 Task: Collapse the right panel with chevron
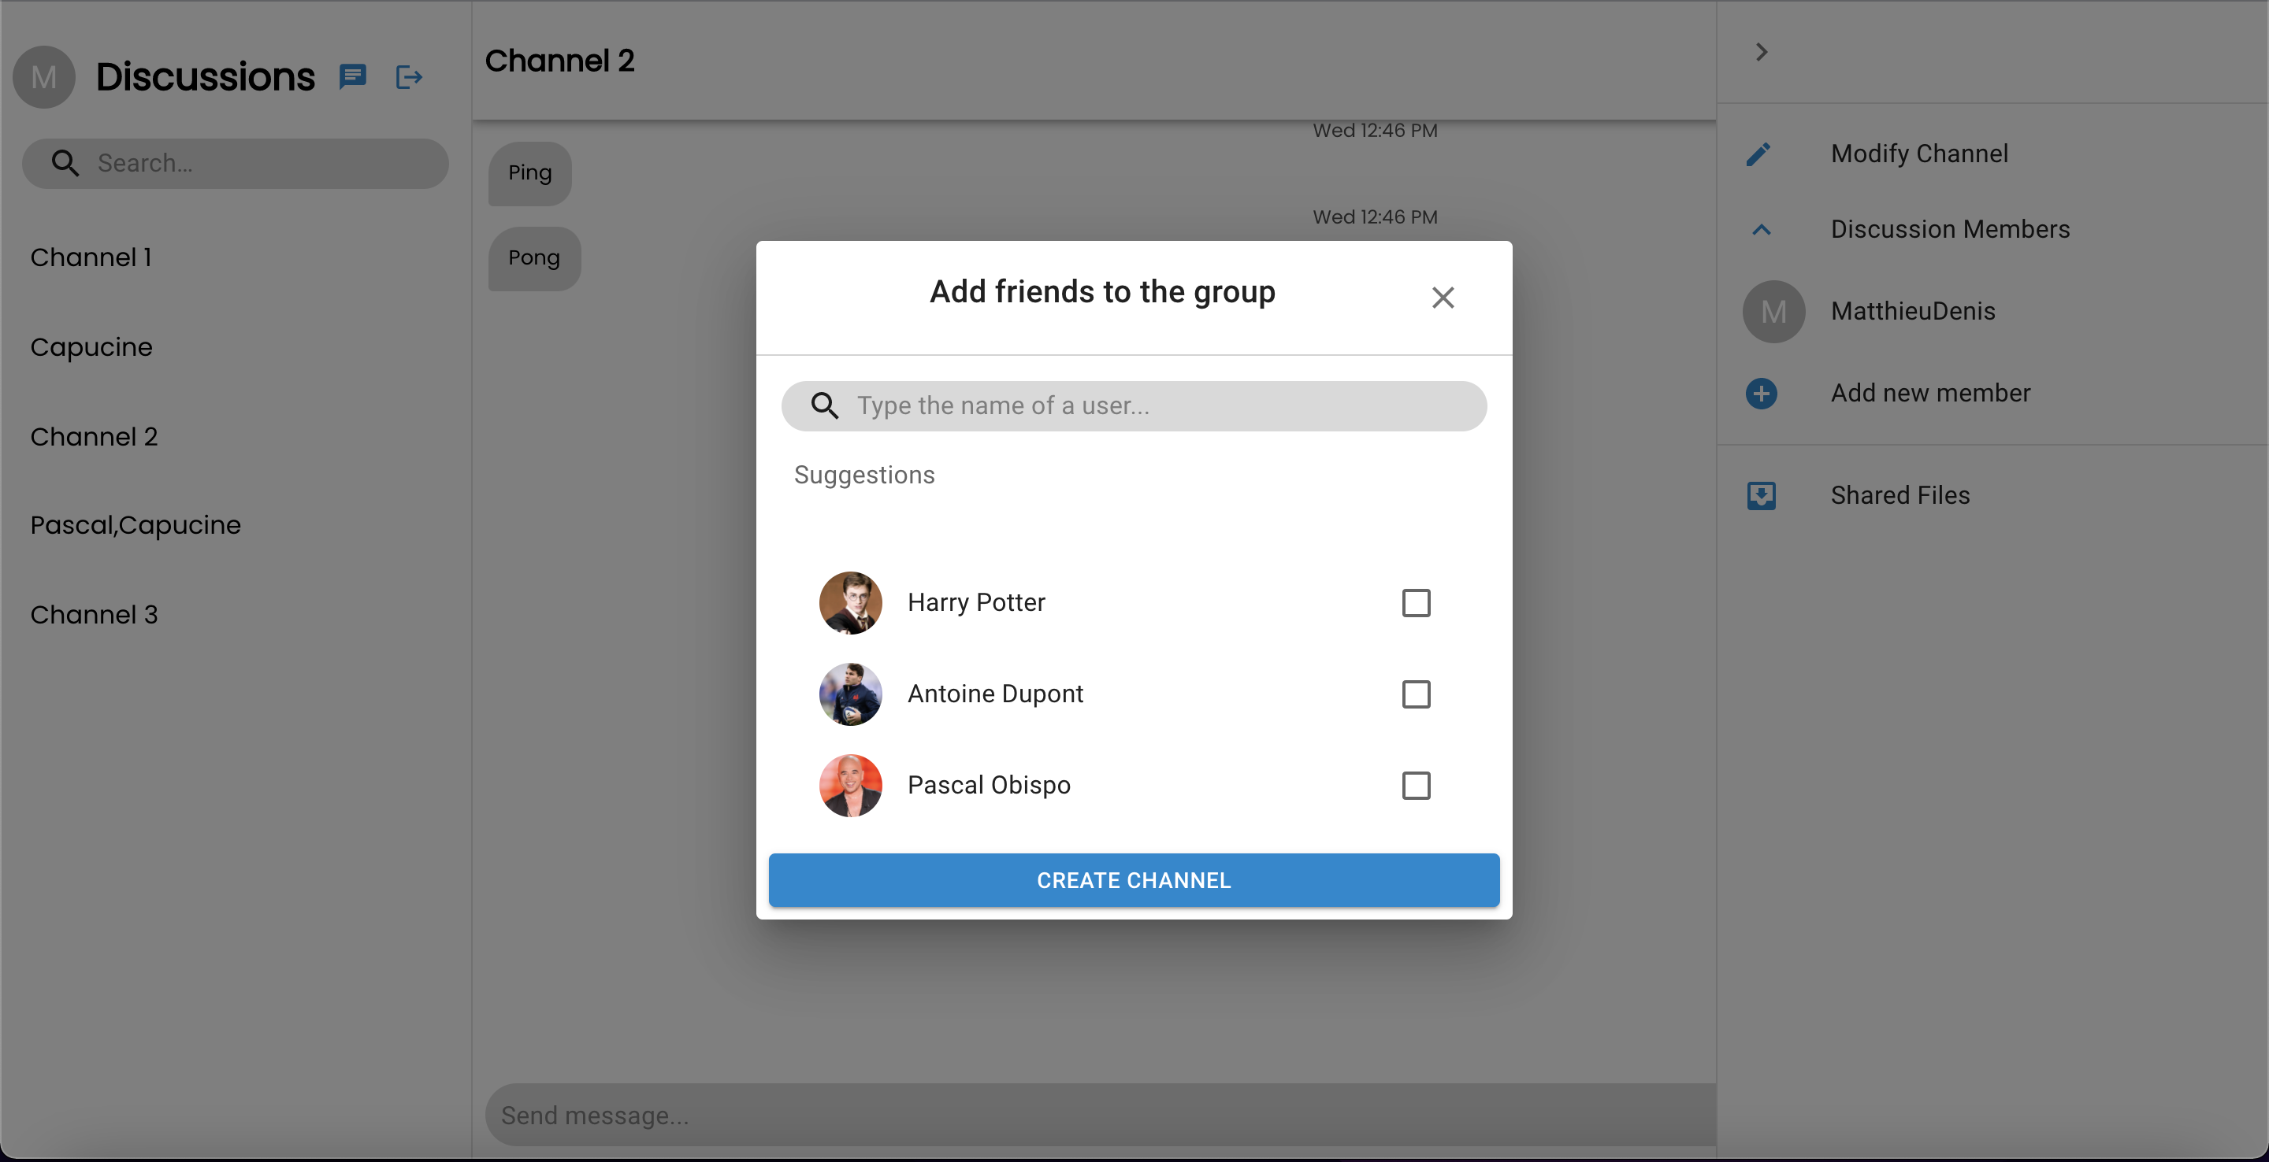1761,52
